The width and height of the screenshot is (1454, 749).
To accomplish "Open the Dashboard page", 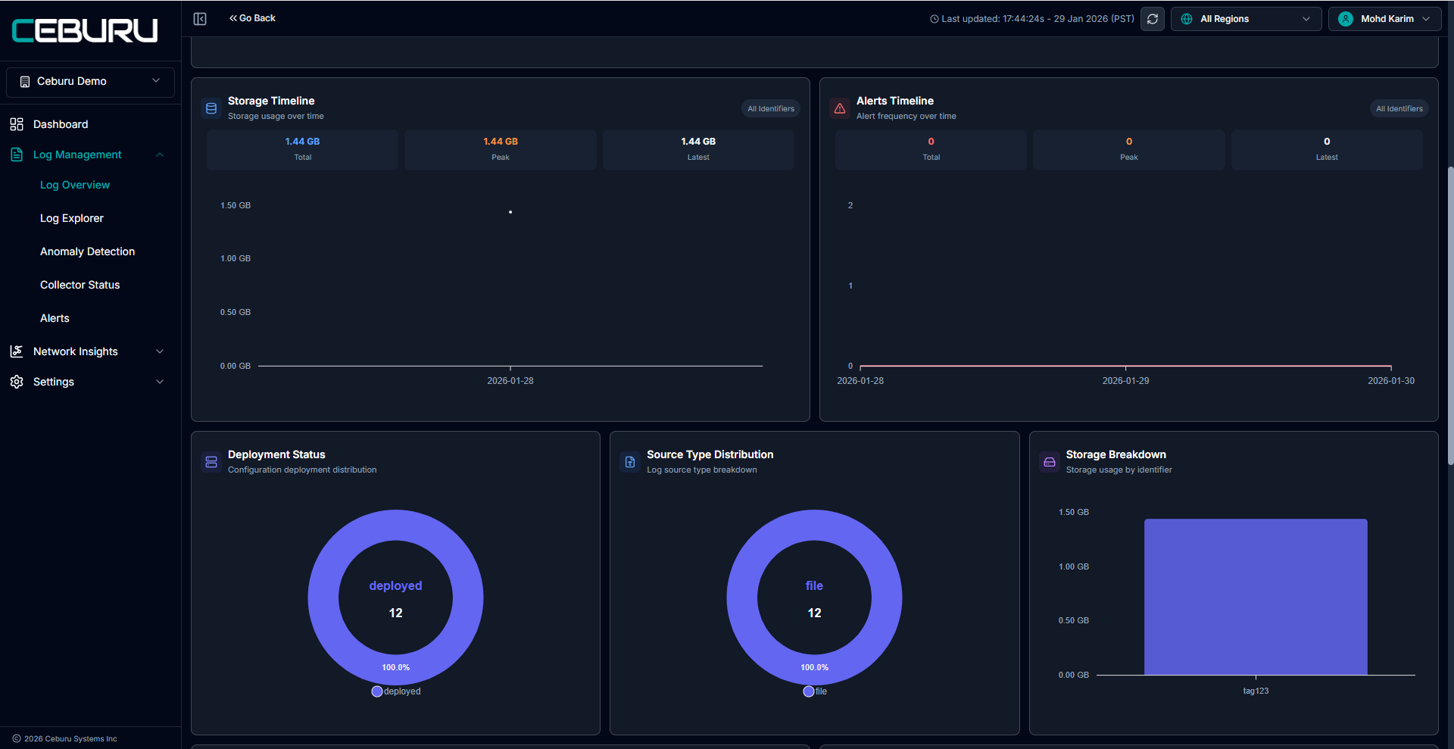I will coord(61,124).
